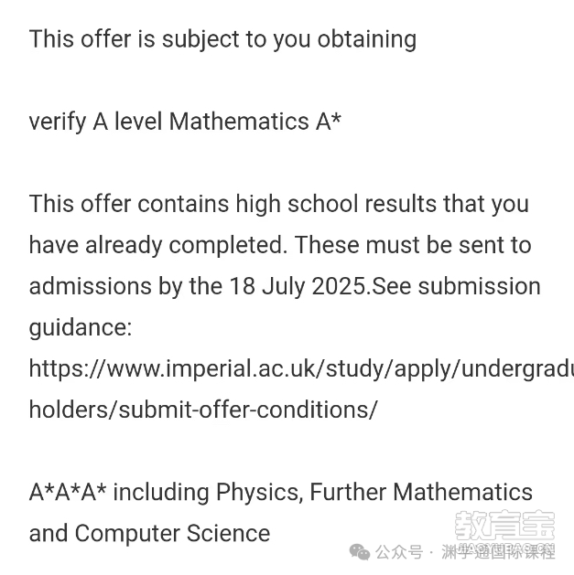The image size is (574, 575).
Task: Click the 渊学通国际课程 account name
Action: pyautogui.click(x=498, y=552)
